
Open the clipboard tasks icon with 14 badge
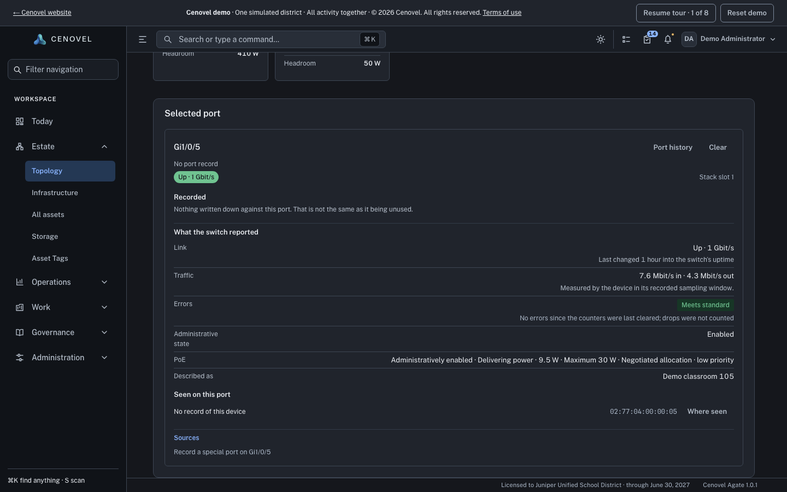[647, 39]
